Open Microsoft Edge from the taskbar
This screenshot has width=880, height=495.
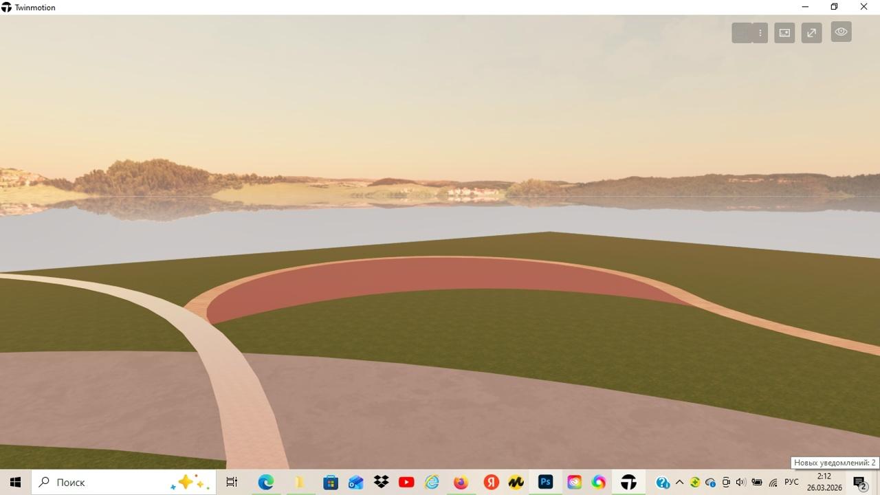coord(266,483)
